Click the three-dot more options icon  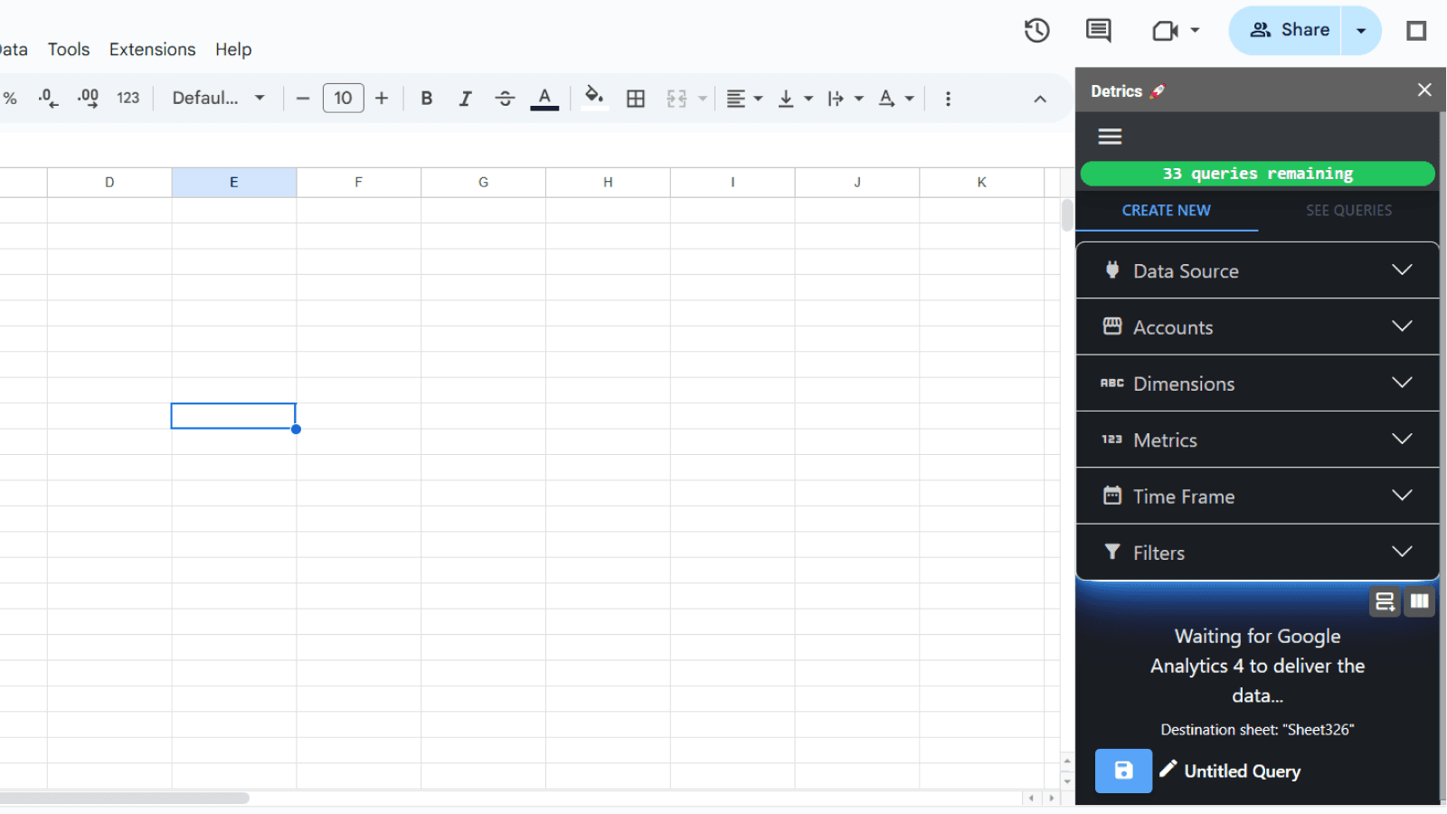coord(948,99)
